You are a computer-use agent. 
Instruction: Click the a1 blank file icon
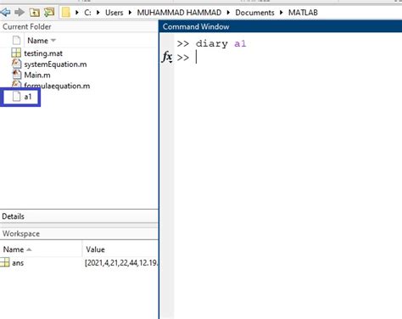(x=16, y=97)
